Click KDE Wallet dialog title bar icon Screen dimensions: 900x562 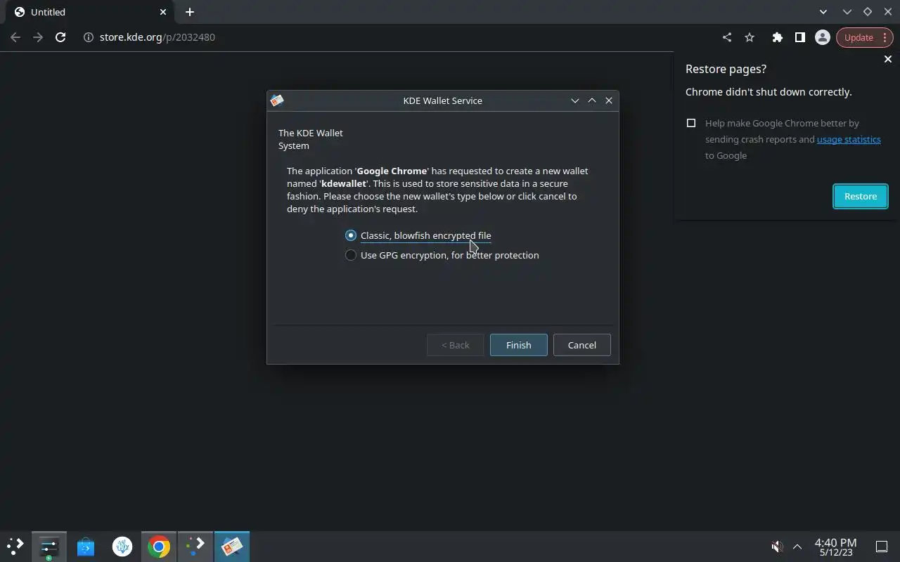tap(277, 100)
